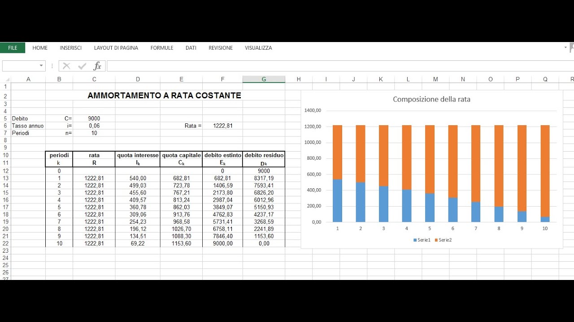The image size is (574, 322).
Task: Select the interest cell 69,22
Action: point(138,243)
